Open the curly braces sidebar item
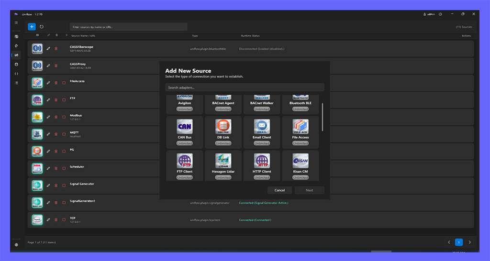Viewport: 490px width, 261px height. click(x=16, y=74)
